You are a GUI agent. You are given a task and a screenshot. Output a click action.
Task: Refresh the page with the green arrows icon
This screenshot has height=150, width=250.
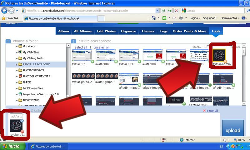pos(170,11)
